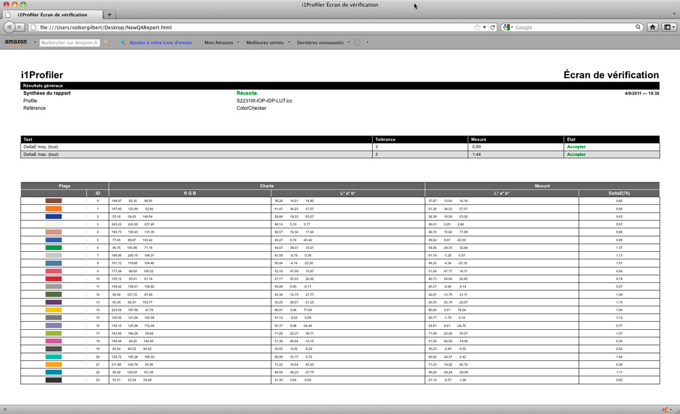Click Accepter status in DeltaE moy. row

click(577, 147)
